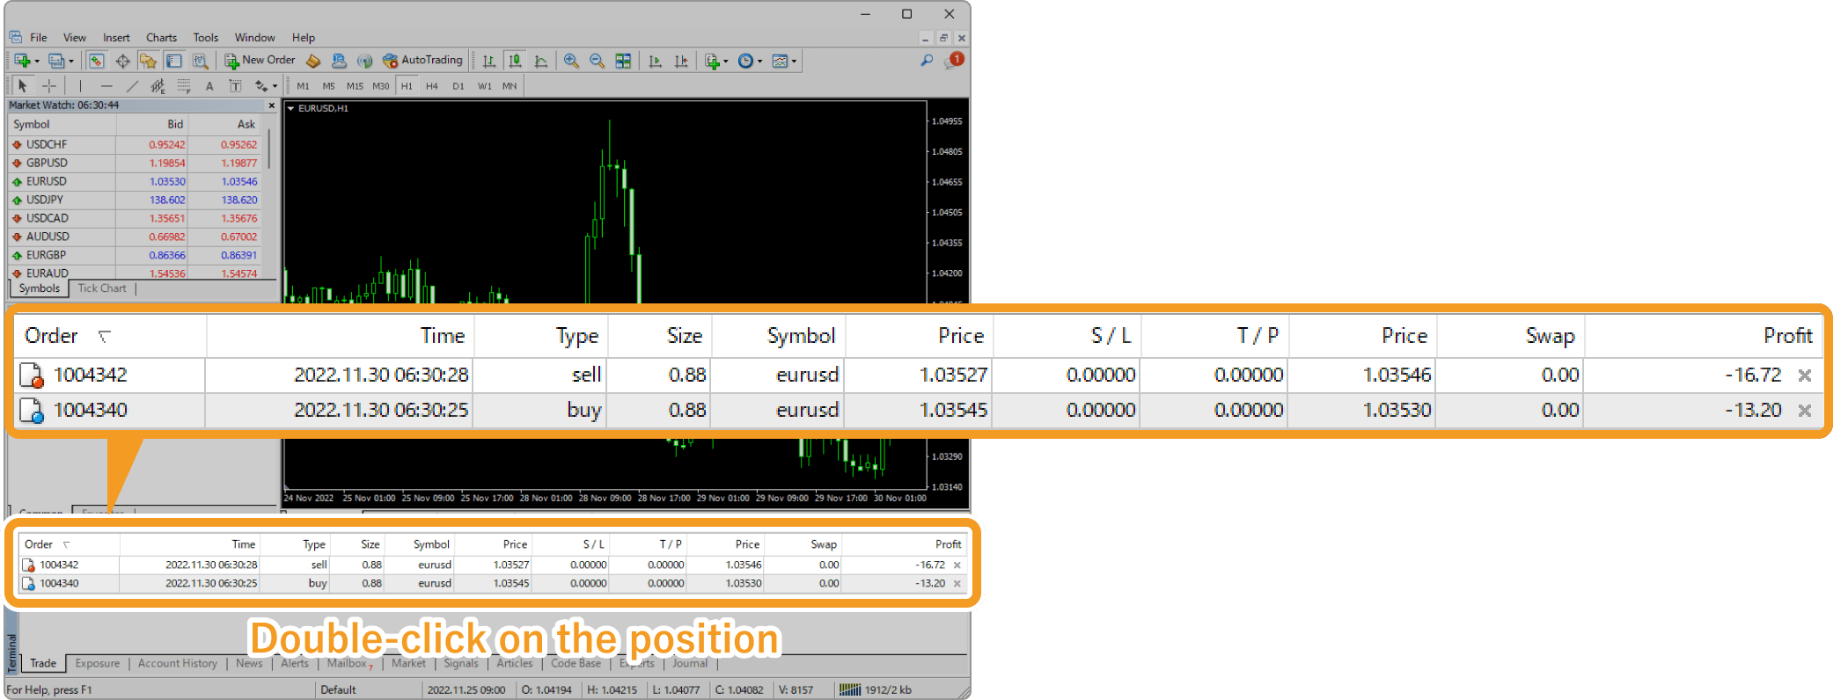Select the text A tool
This screenshot has height=700, width=1848.
coord(209,85)
